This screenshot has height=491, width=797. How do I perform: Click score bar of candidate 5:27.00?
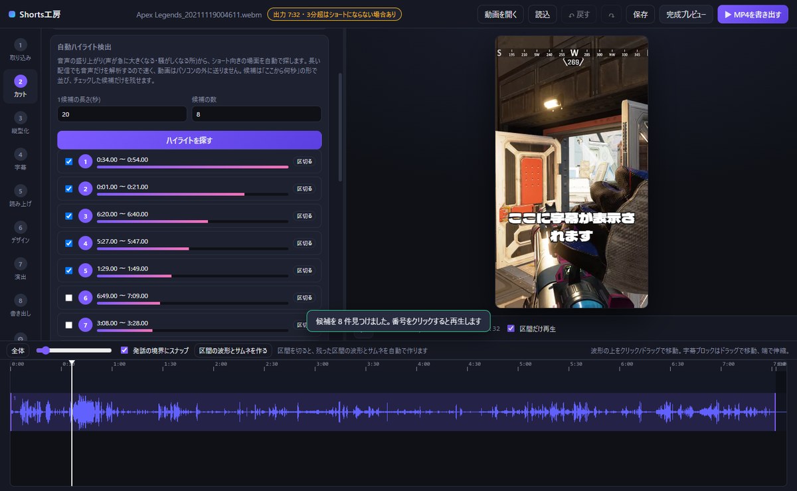(193, 248)
